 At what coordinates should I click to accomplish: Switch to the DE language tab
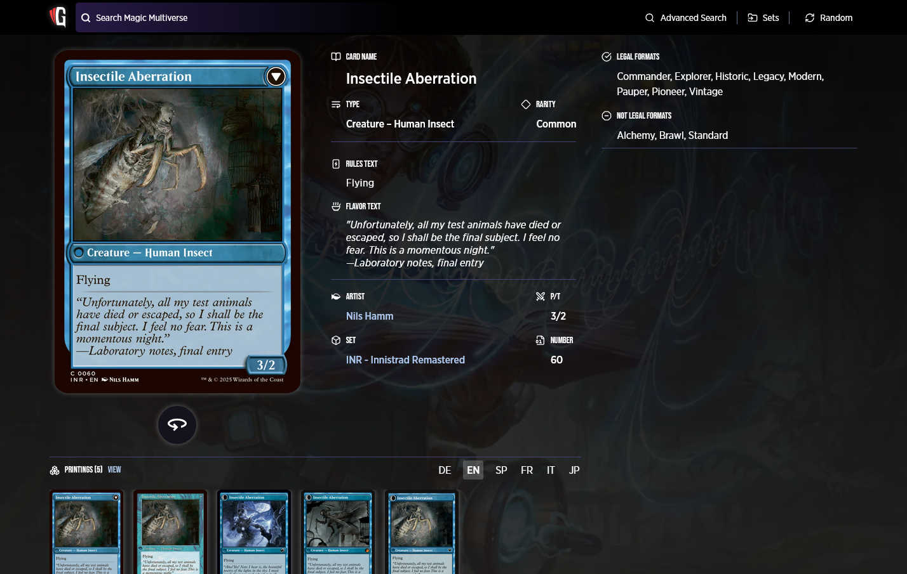445,470
